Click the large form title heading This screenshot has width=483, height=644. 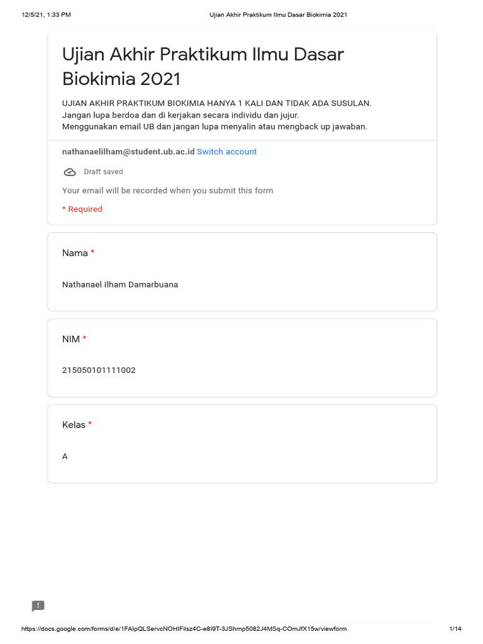coord(203,66)
